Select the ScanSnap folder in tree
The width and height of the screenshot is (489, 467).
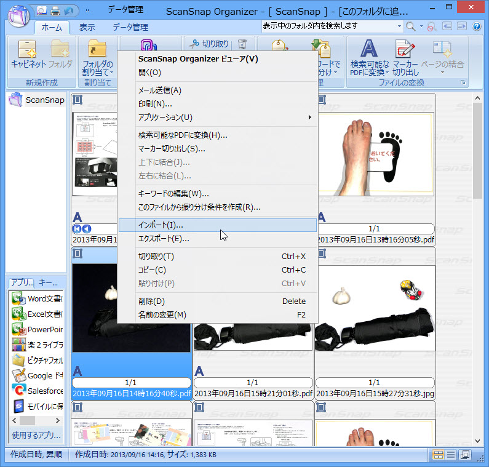click(38, 100)
